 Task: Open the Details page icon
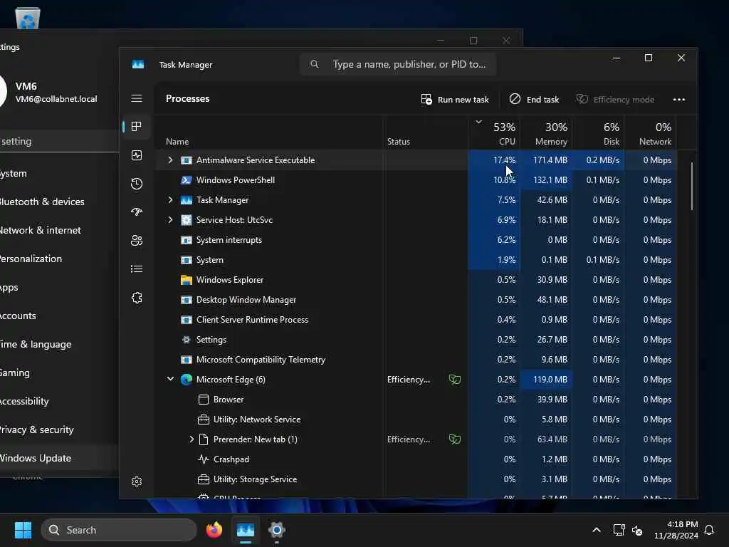pyautogui.click(x=136, y=269)
